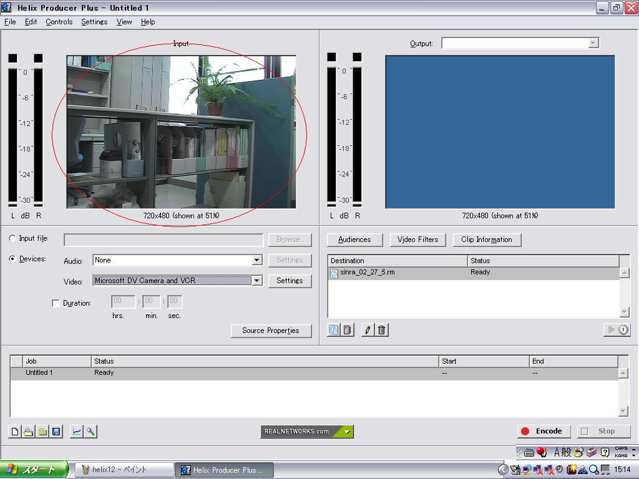The width and height of the screenshot is (639, 479).
Task: Click the magnifying glass icon in bottom toolbar
Action: click(90, 432)
